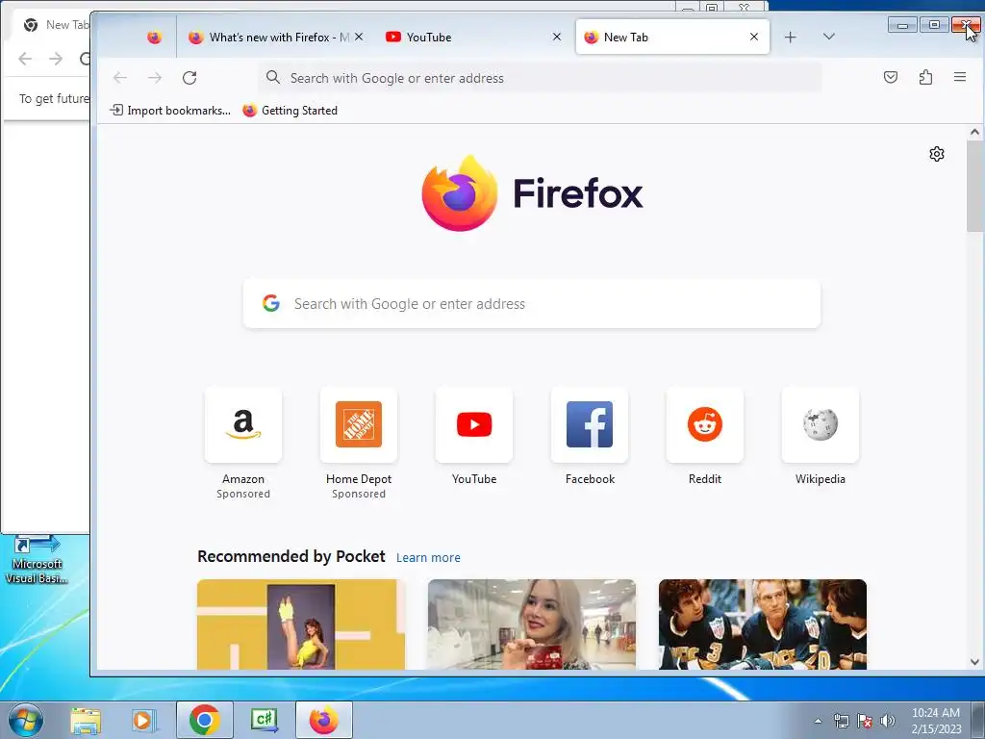Open the C# taskbar application

pyautogui.click(x=264, y=720)
